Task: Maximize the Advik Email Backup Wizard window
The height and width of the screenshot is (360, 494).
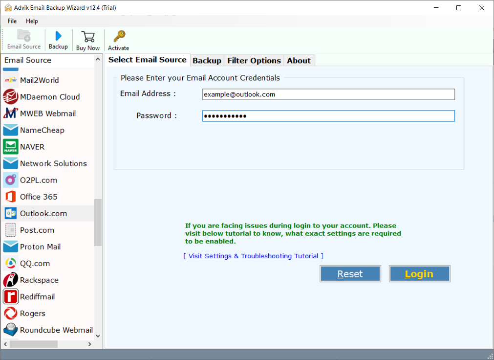Action: pos(459,8)
